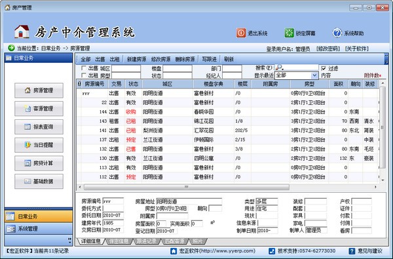The width and height of the screenshot is (393, 259).
Task: Click the 修改密码 link
Action: [x=328, y=49]
